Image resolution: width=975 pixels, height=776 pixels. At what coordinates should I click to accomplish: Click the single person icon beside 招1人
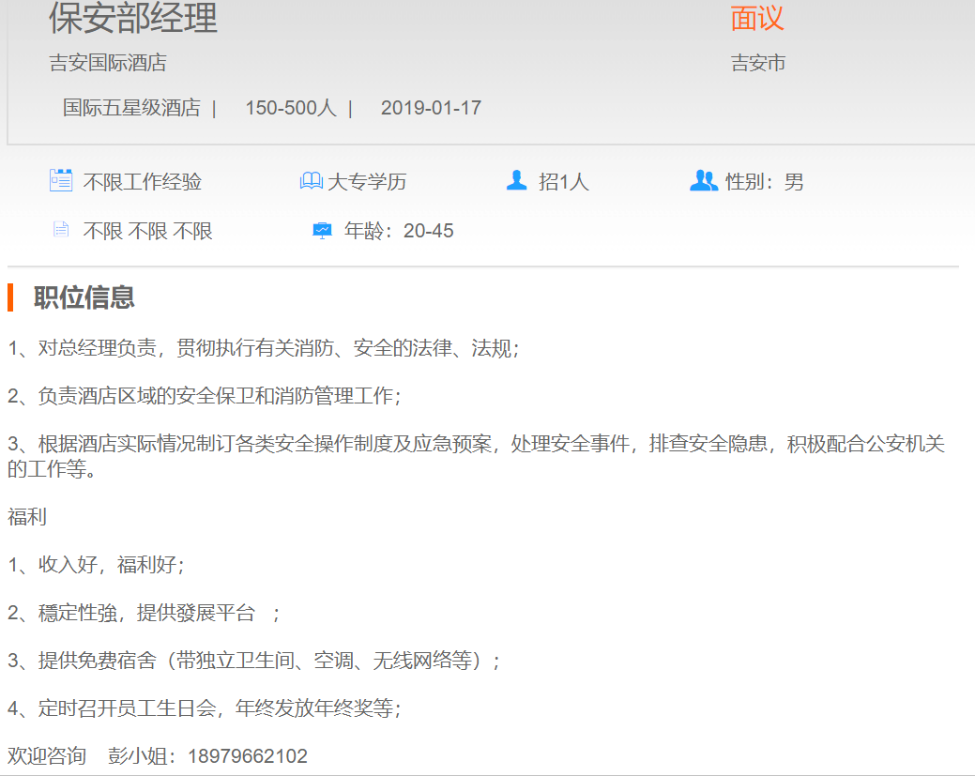516,180
